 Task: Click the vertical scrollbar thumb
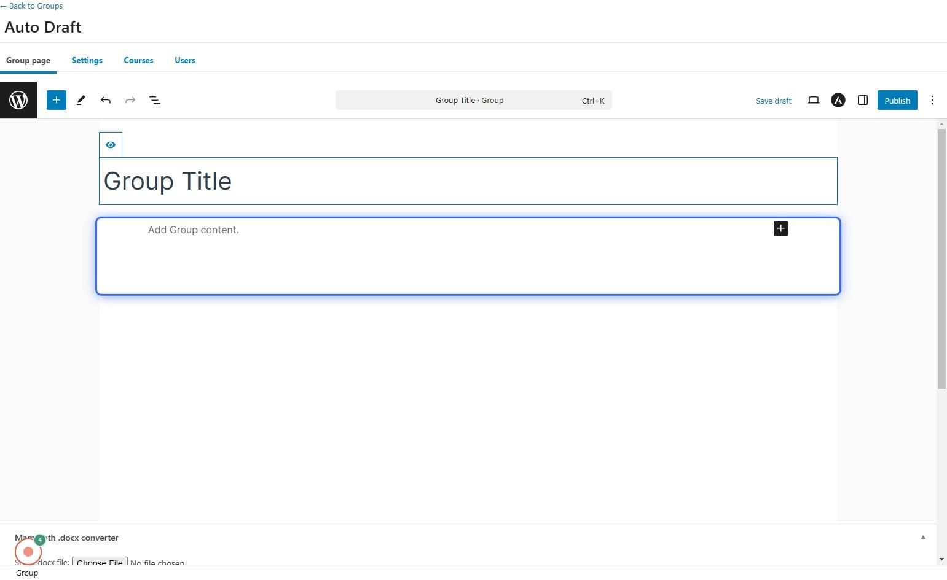941,258
